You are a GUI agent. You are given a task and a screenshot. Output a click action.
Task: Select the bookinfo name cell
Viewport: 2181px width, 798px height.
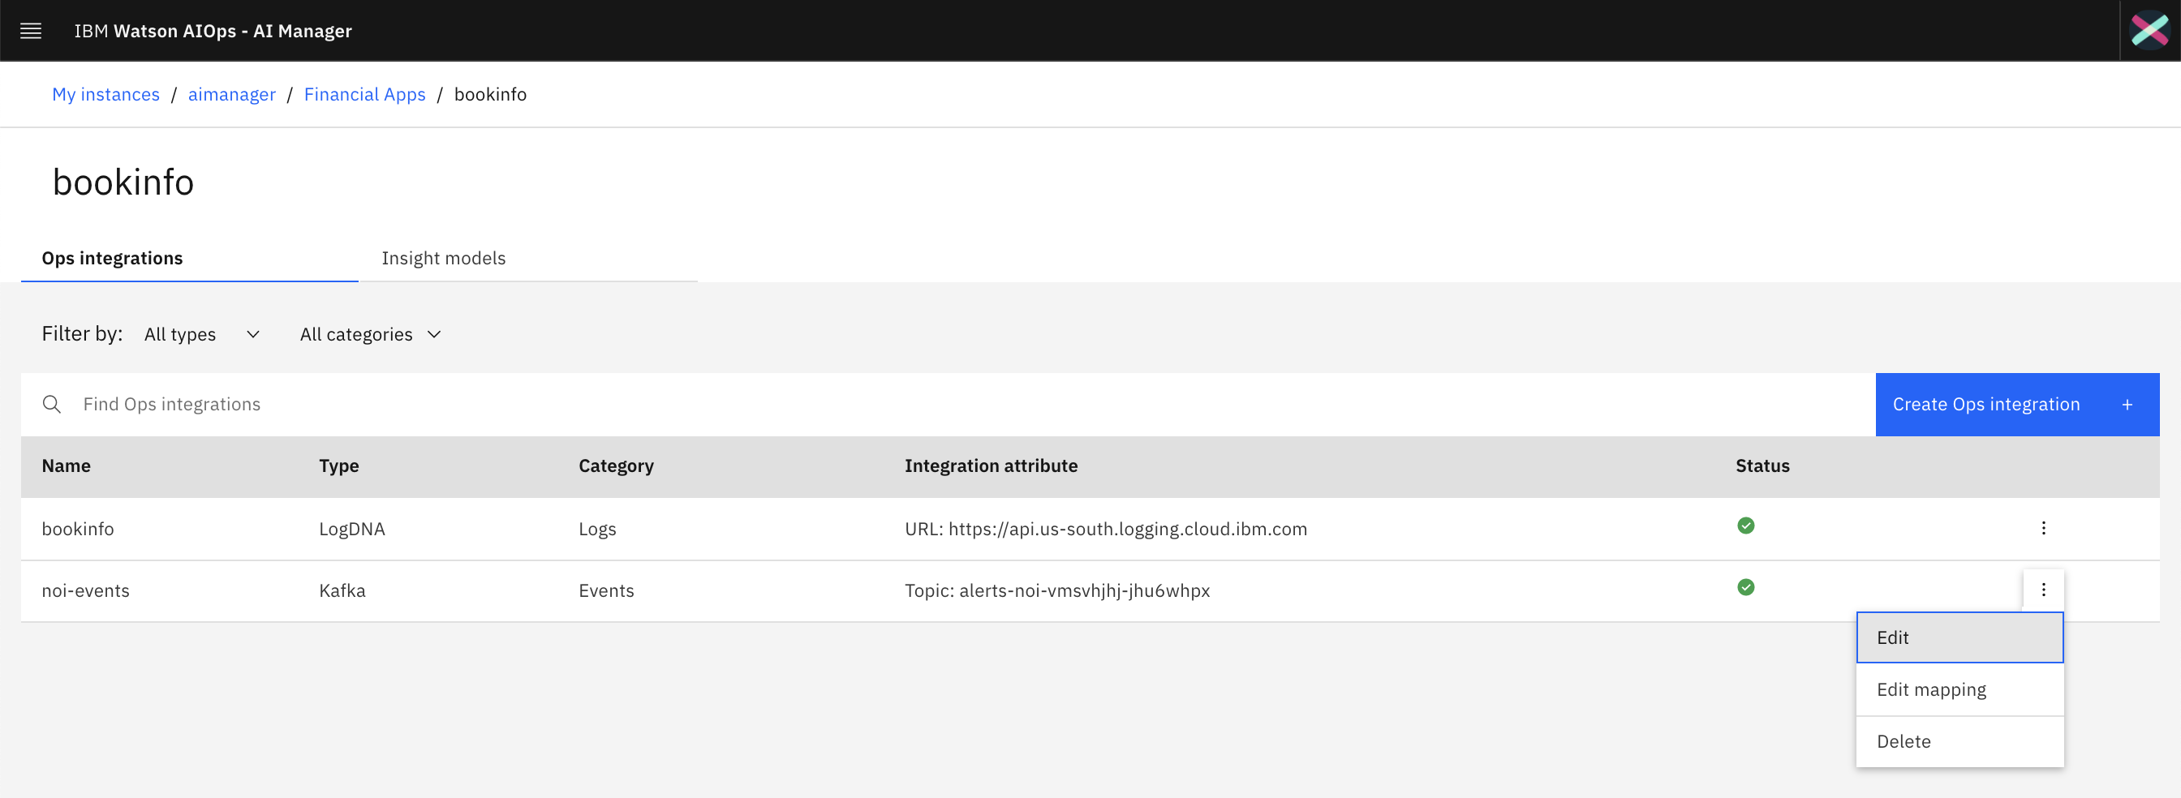(78, 529)
